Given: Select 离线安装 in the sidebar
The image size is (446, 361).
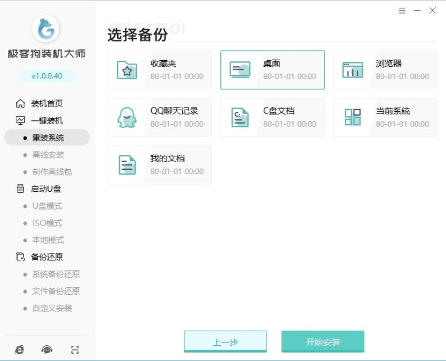Looking at the screenshot, I should tap(48, 155).
